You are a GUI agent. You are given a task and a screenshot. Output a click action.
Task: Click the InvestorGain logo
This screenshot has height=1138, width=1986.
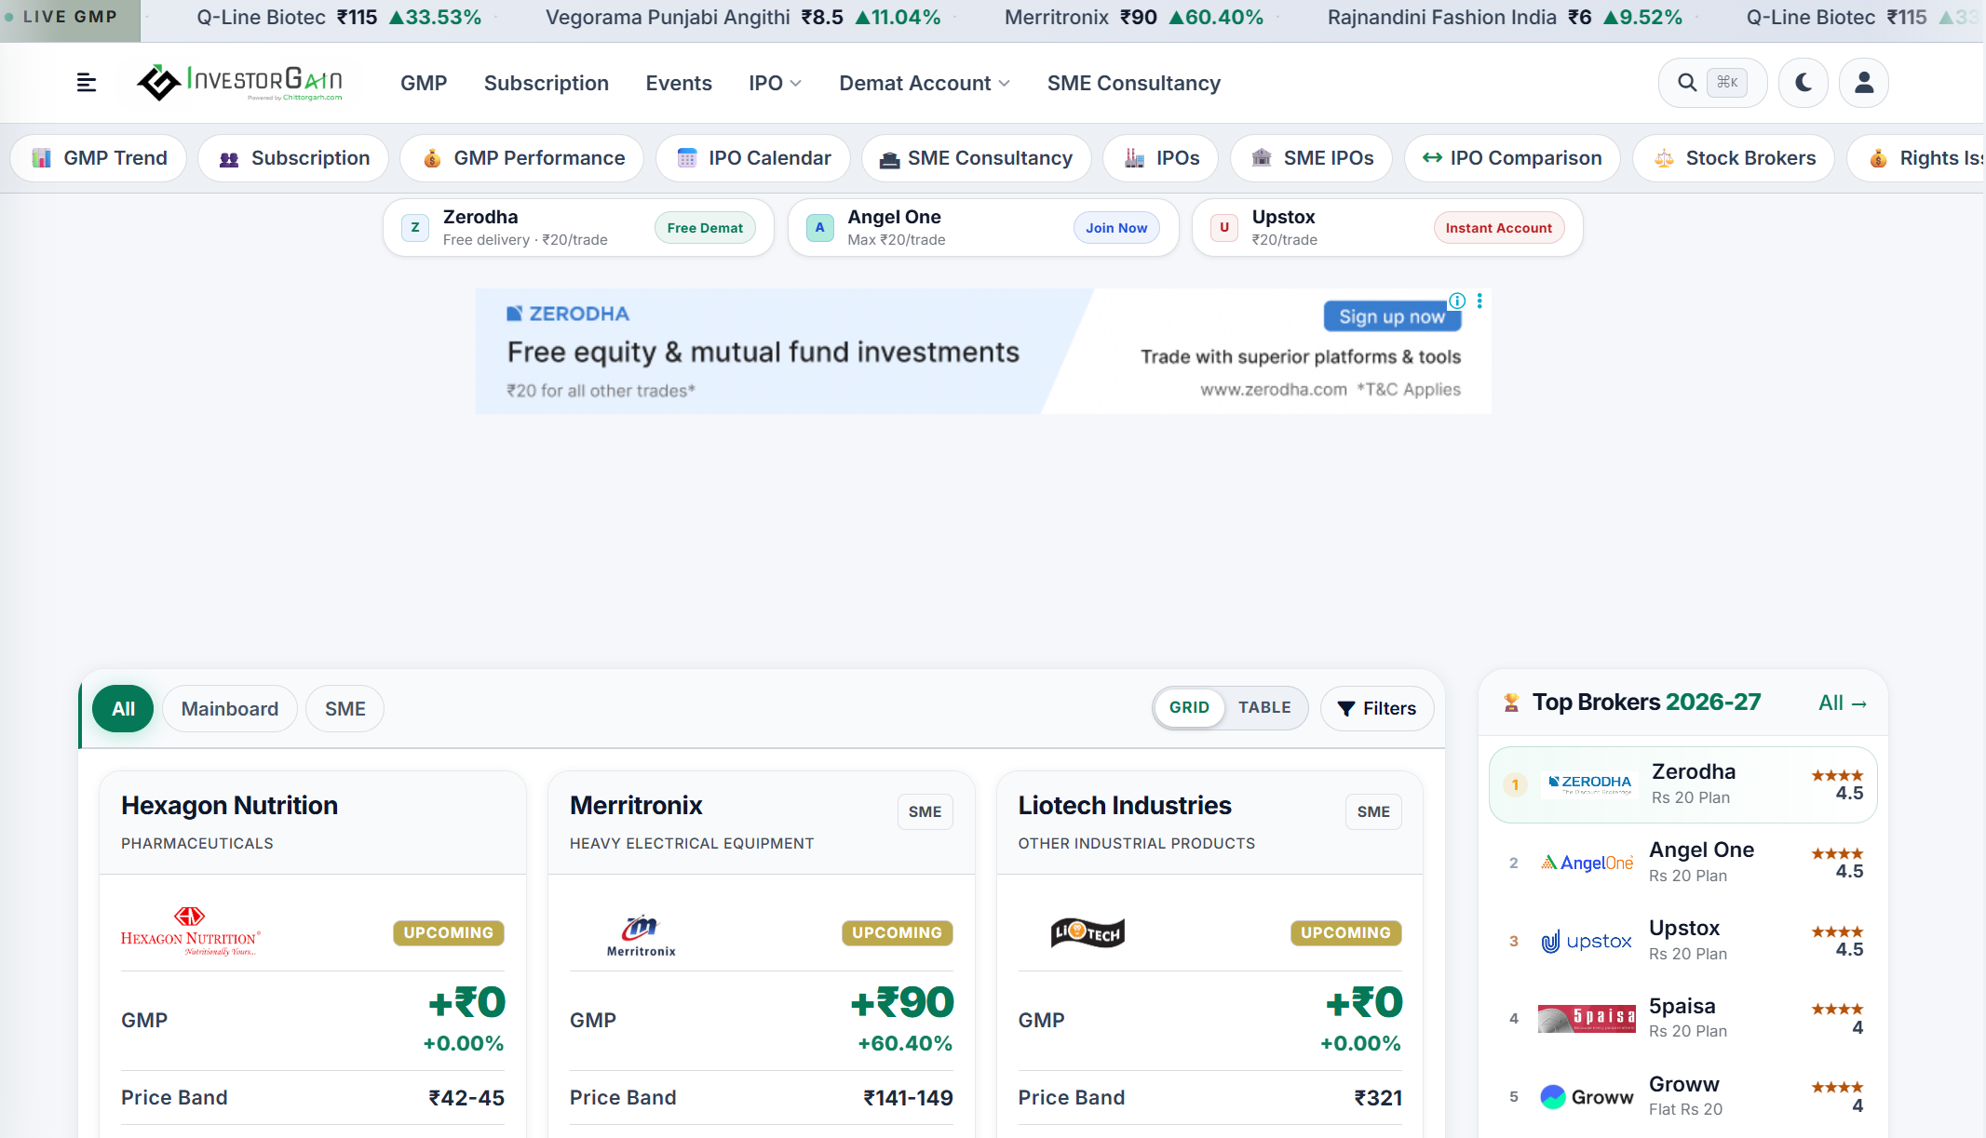(239, 83)
